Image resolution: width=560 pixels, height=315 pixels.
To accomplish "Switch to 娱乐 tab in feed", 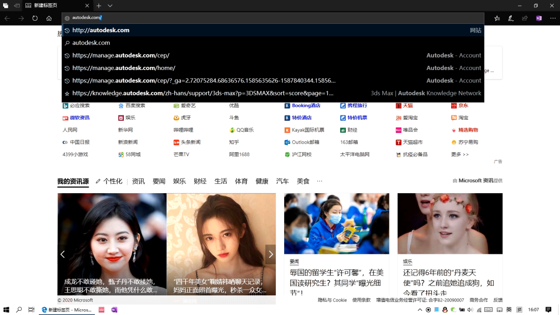I will (x=179, y=181).
